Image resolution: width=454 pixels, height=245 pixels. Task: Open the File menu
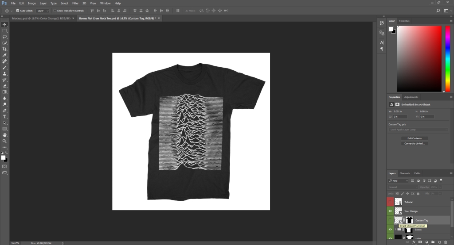(13, 3)
